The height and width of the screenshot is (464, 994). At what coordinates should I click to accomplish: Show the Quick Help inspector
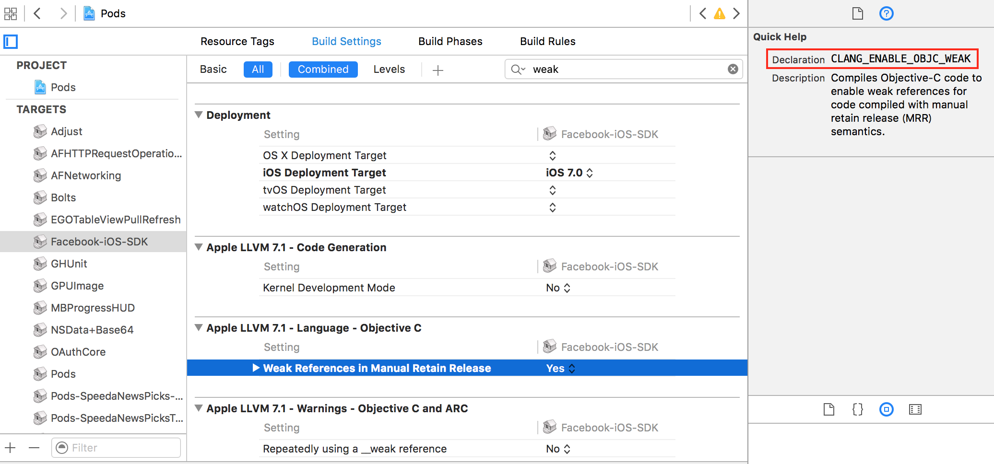click(886, 13)
